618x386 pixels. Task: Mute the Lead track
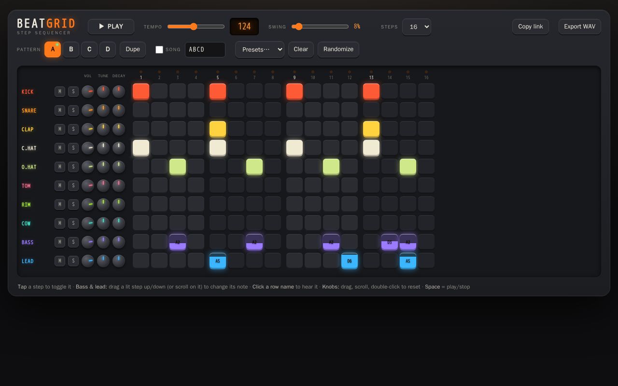coord(60,261)
